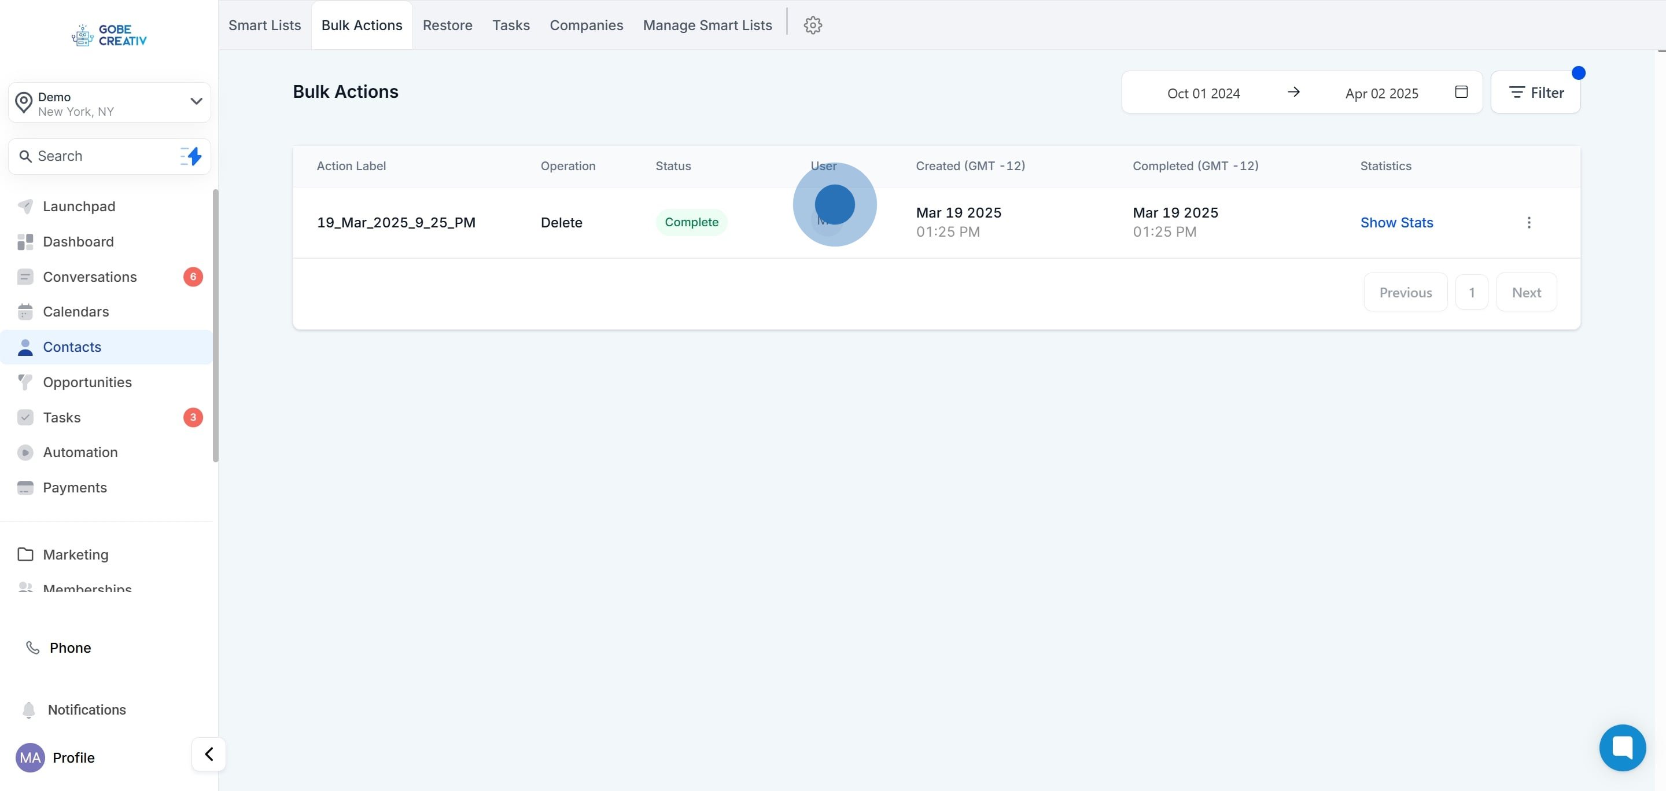This screenshot has height=791, width=1666.
Task: Open the Automation sidebar item
Action: click(80, 452)
